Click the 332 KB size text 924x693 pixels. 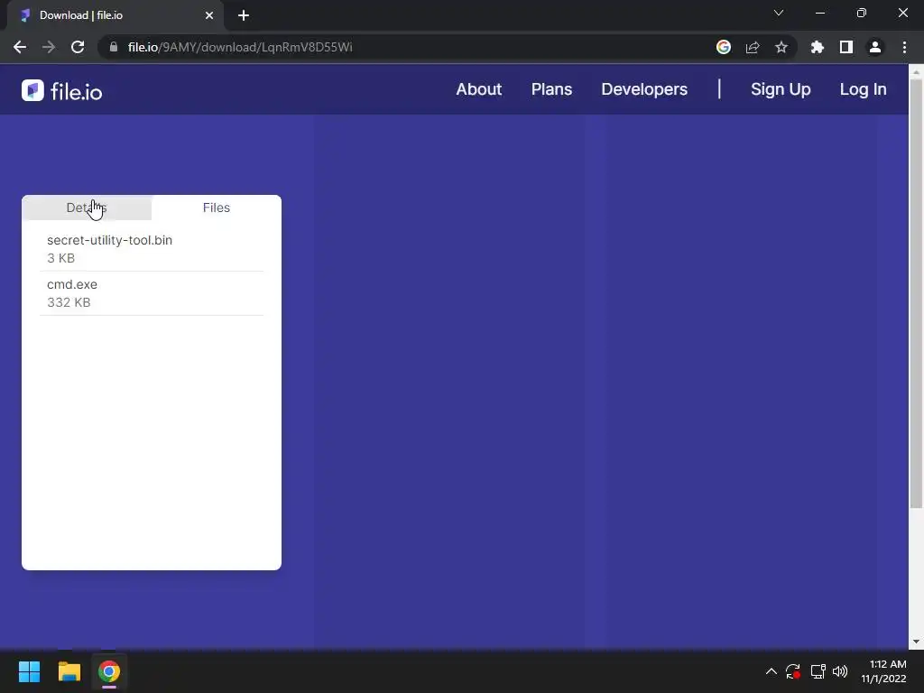69,302
